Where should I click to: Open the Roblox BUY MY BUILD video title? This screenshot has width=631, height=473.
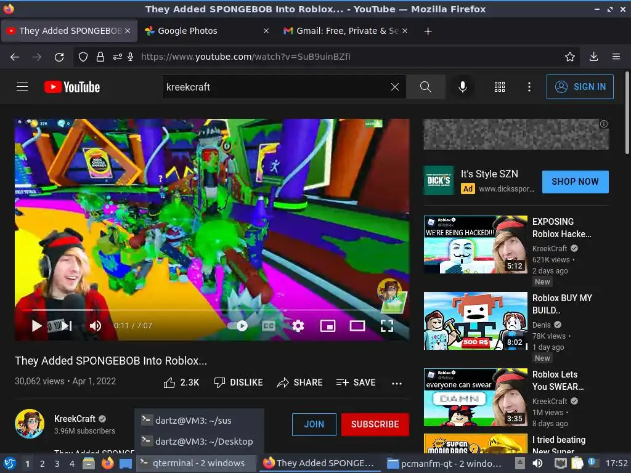562,304
